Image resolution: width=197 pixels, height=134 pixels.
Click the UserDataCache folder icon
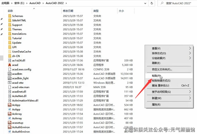(x=9, y=52)
